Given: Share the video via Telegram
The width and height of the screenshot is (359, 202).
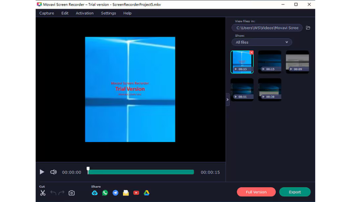Looking at the screenshot, I should tap(115, 193).
